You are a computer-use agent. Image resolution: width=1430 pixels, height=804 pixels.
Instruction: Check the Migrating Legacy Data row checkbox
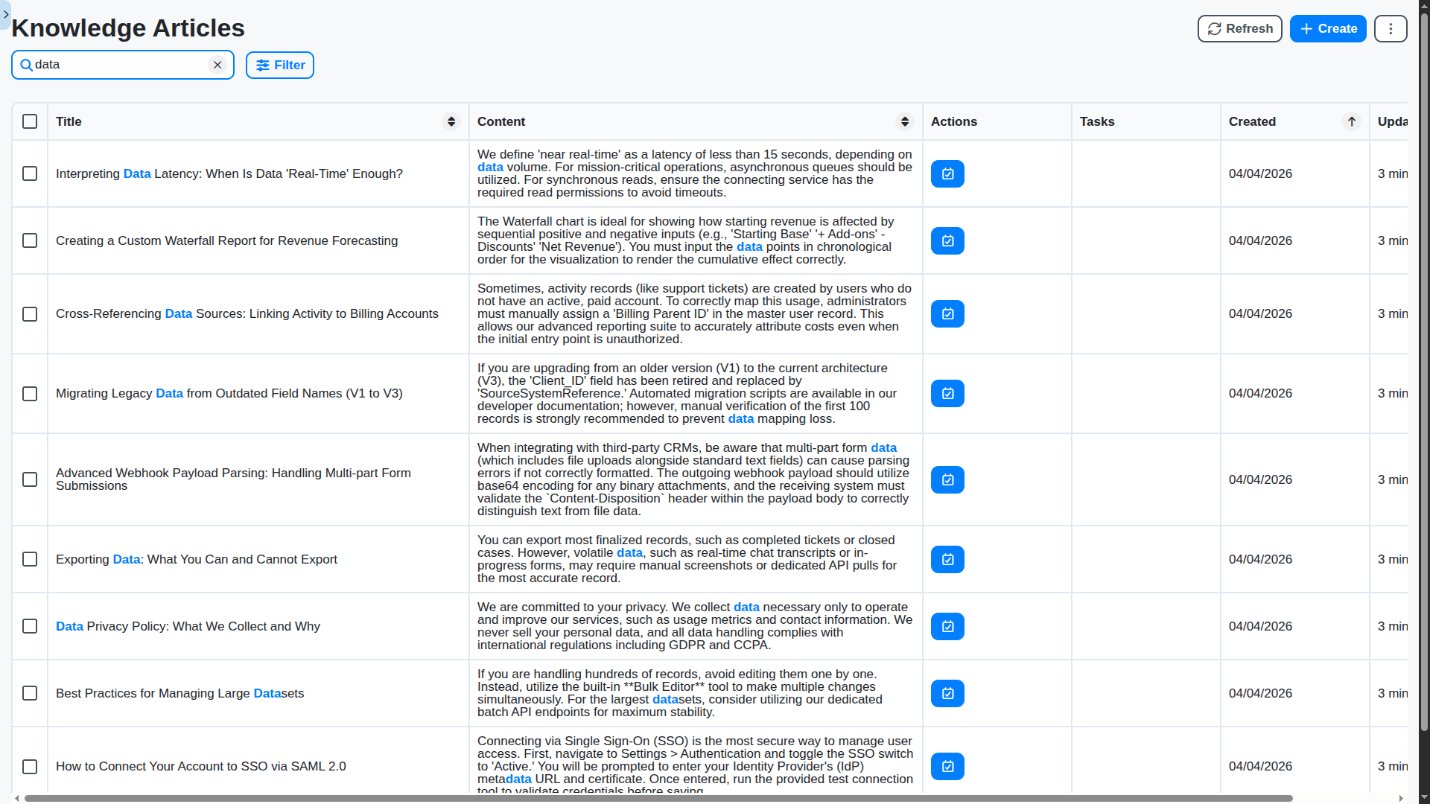point(29,394)
